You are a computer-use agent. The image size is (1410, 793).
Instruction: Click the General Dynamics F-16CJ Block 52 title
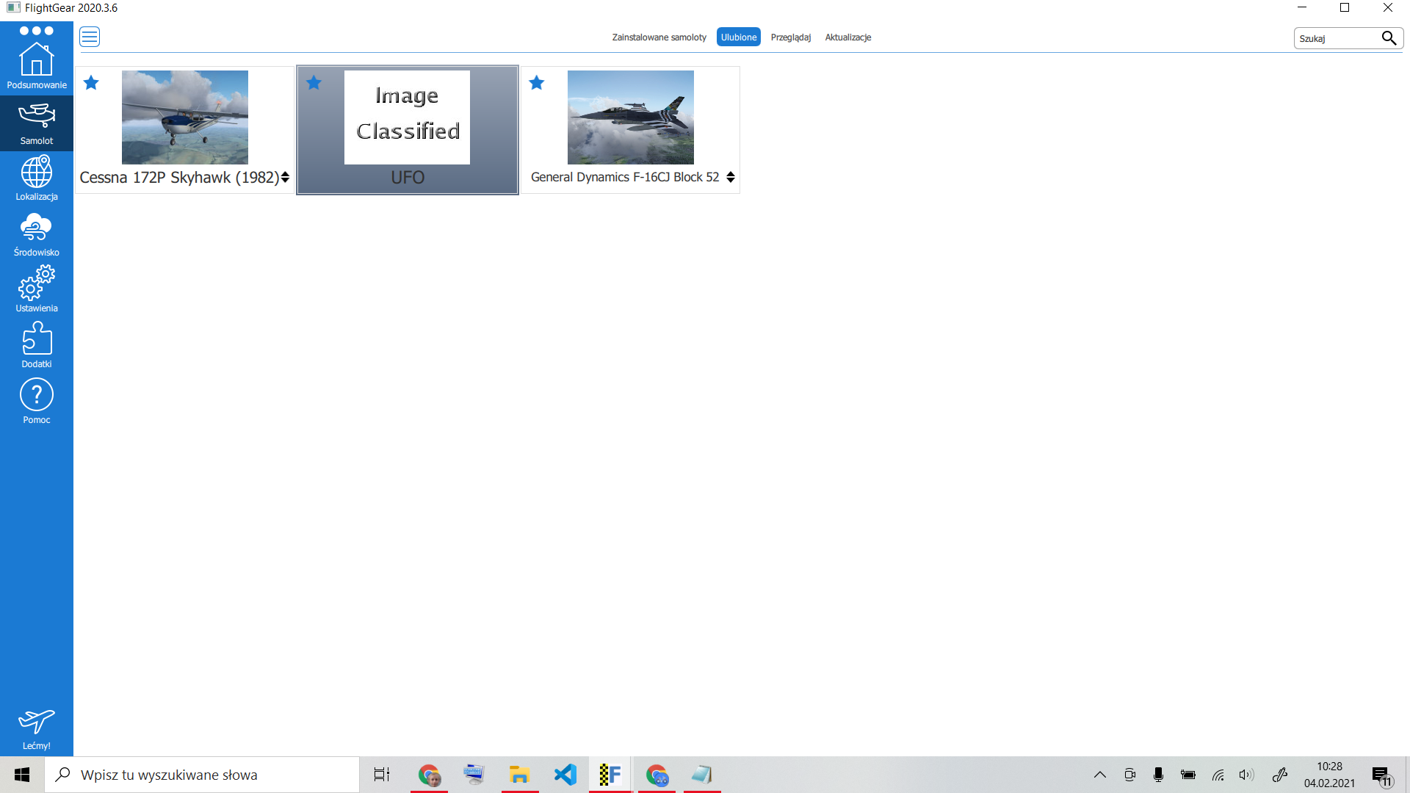pyautogui.click(x=625, y=178)
